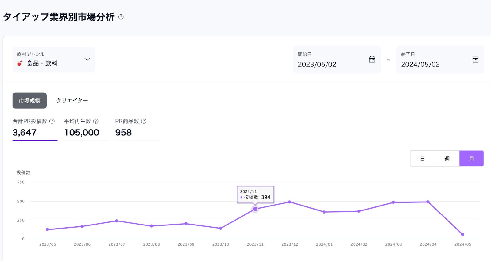The image size is (491, 261).
Task: Click help icon next to 合計PR投稿数
Action: 52,121
